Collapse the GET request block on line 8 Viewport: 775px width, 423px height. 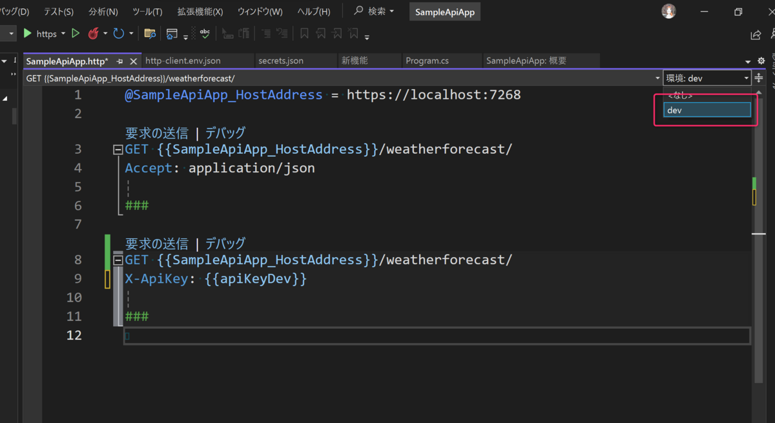point(118,260)
